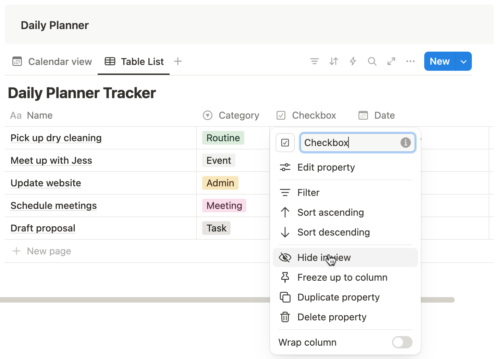This screenshot has height=359, width=502.
Task: Click the Date column calendar icon
Action: [363, 116]
